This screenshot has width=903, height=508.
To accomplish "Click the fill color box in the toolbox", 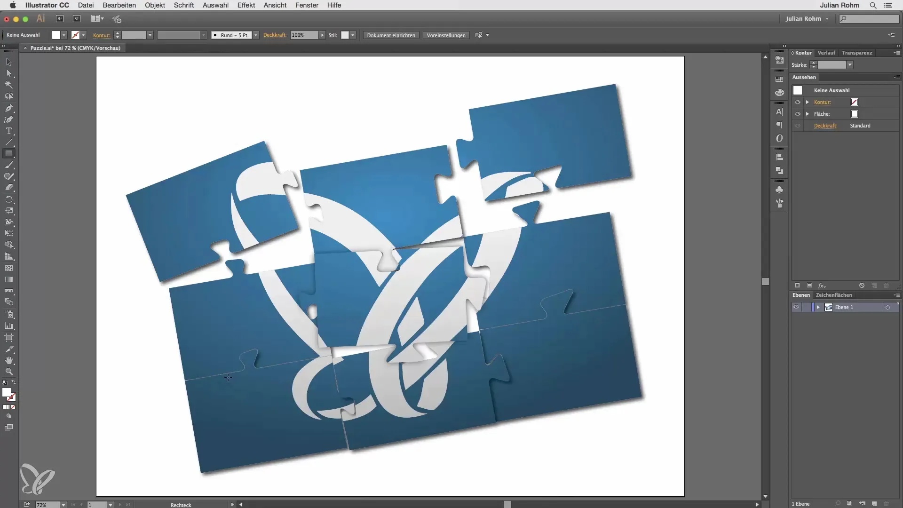I will coord(6,392).
